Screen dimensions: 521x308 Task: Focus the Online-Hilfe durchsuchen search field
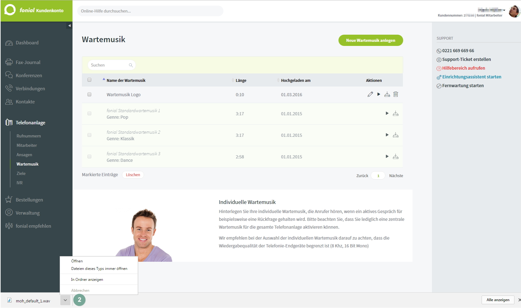click(x=150, y=11)
